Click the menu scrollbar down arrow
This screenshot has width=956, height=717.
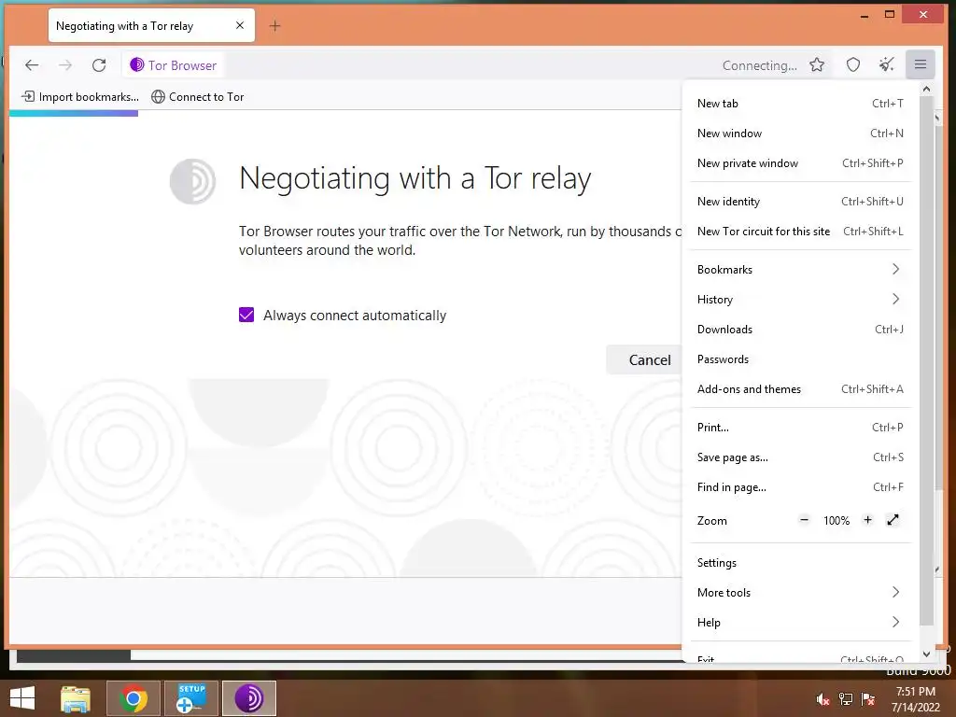point(926,654)
